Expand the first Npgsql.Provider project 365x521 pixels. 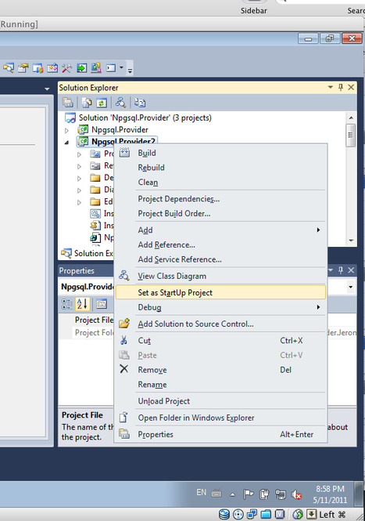[66, 130]
